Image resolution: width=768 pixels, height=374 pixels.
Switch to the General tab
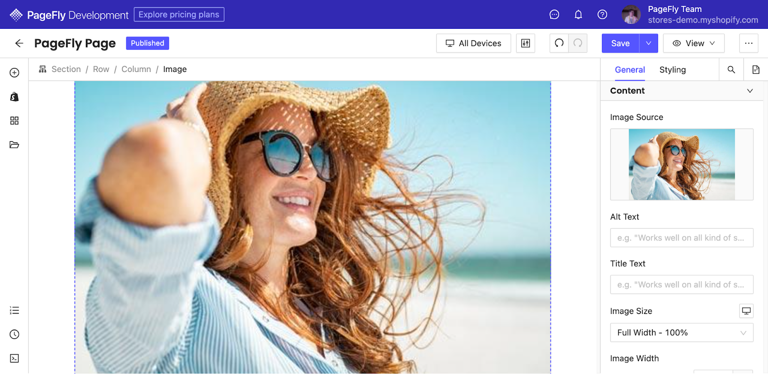(x=630, y=70)
